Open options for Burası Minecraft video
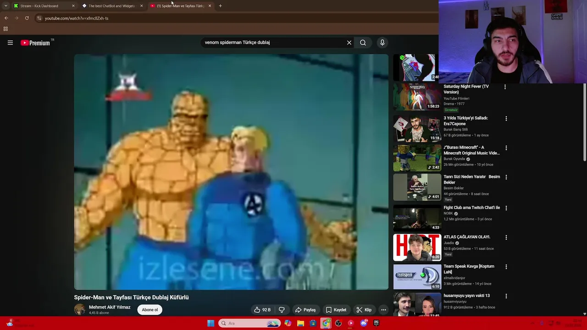This screenshot has width=587, height=330. (506, 148)
